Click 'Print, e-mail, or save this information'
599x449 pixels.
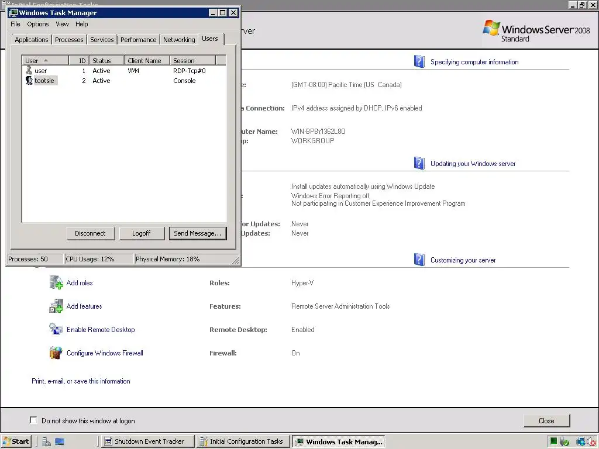[81, 381]
